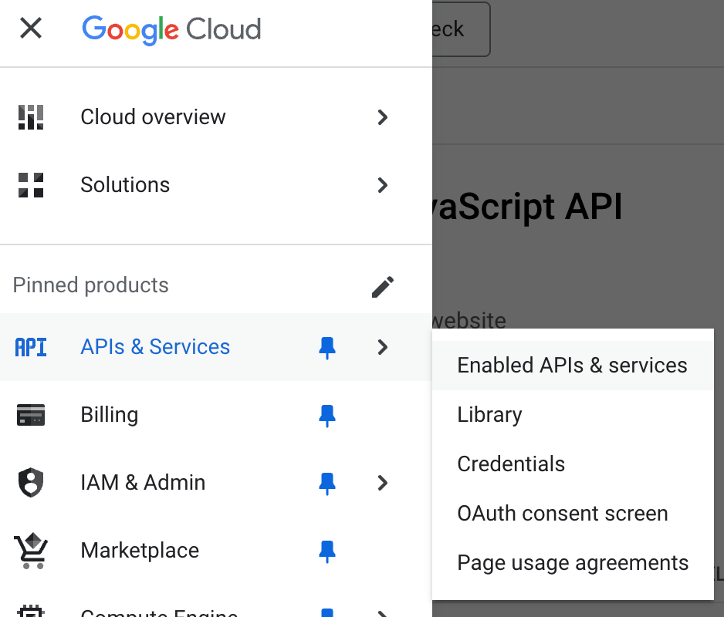Unpin APIs & Services from pinned products
The width and height of the screenshot is (724, 617).
pos(326,348)
